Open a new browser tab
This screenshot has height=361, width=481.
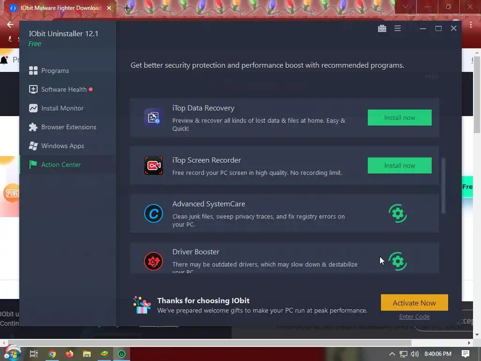[x=127, y=8]
